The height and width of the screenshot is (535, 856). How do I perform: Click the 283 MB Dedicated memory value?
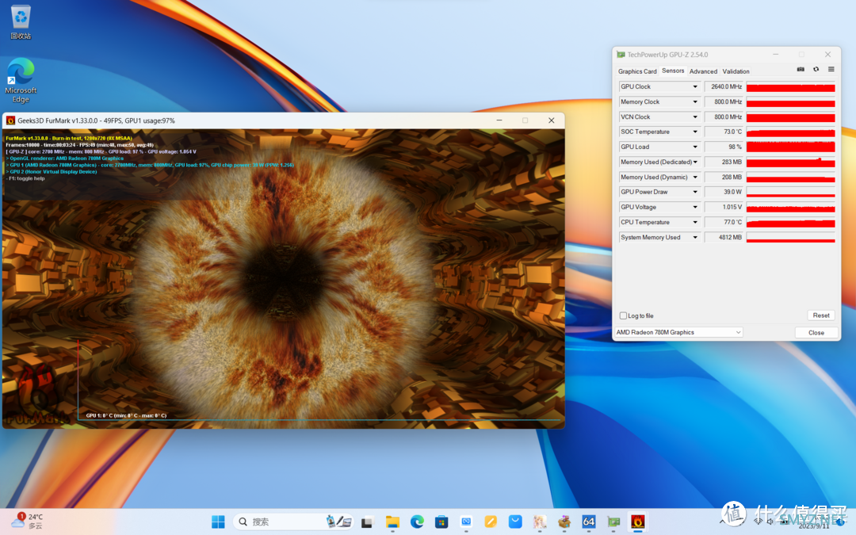coord(724,162)
